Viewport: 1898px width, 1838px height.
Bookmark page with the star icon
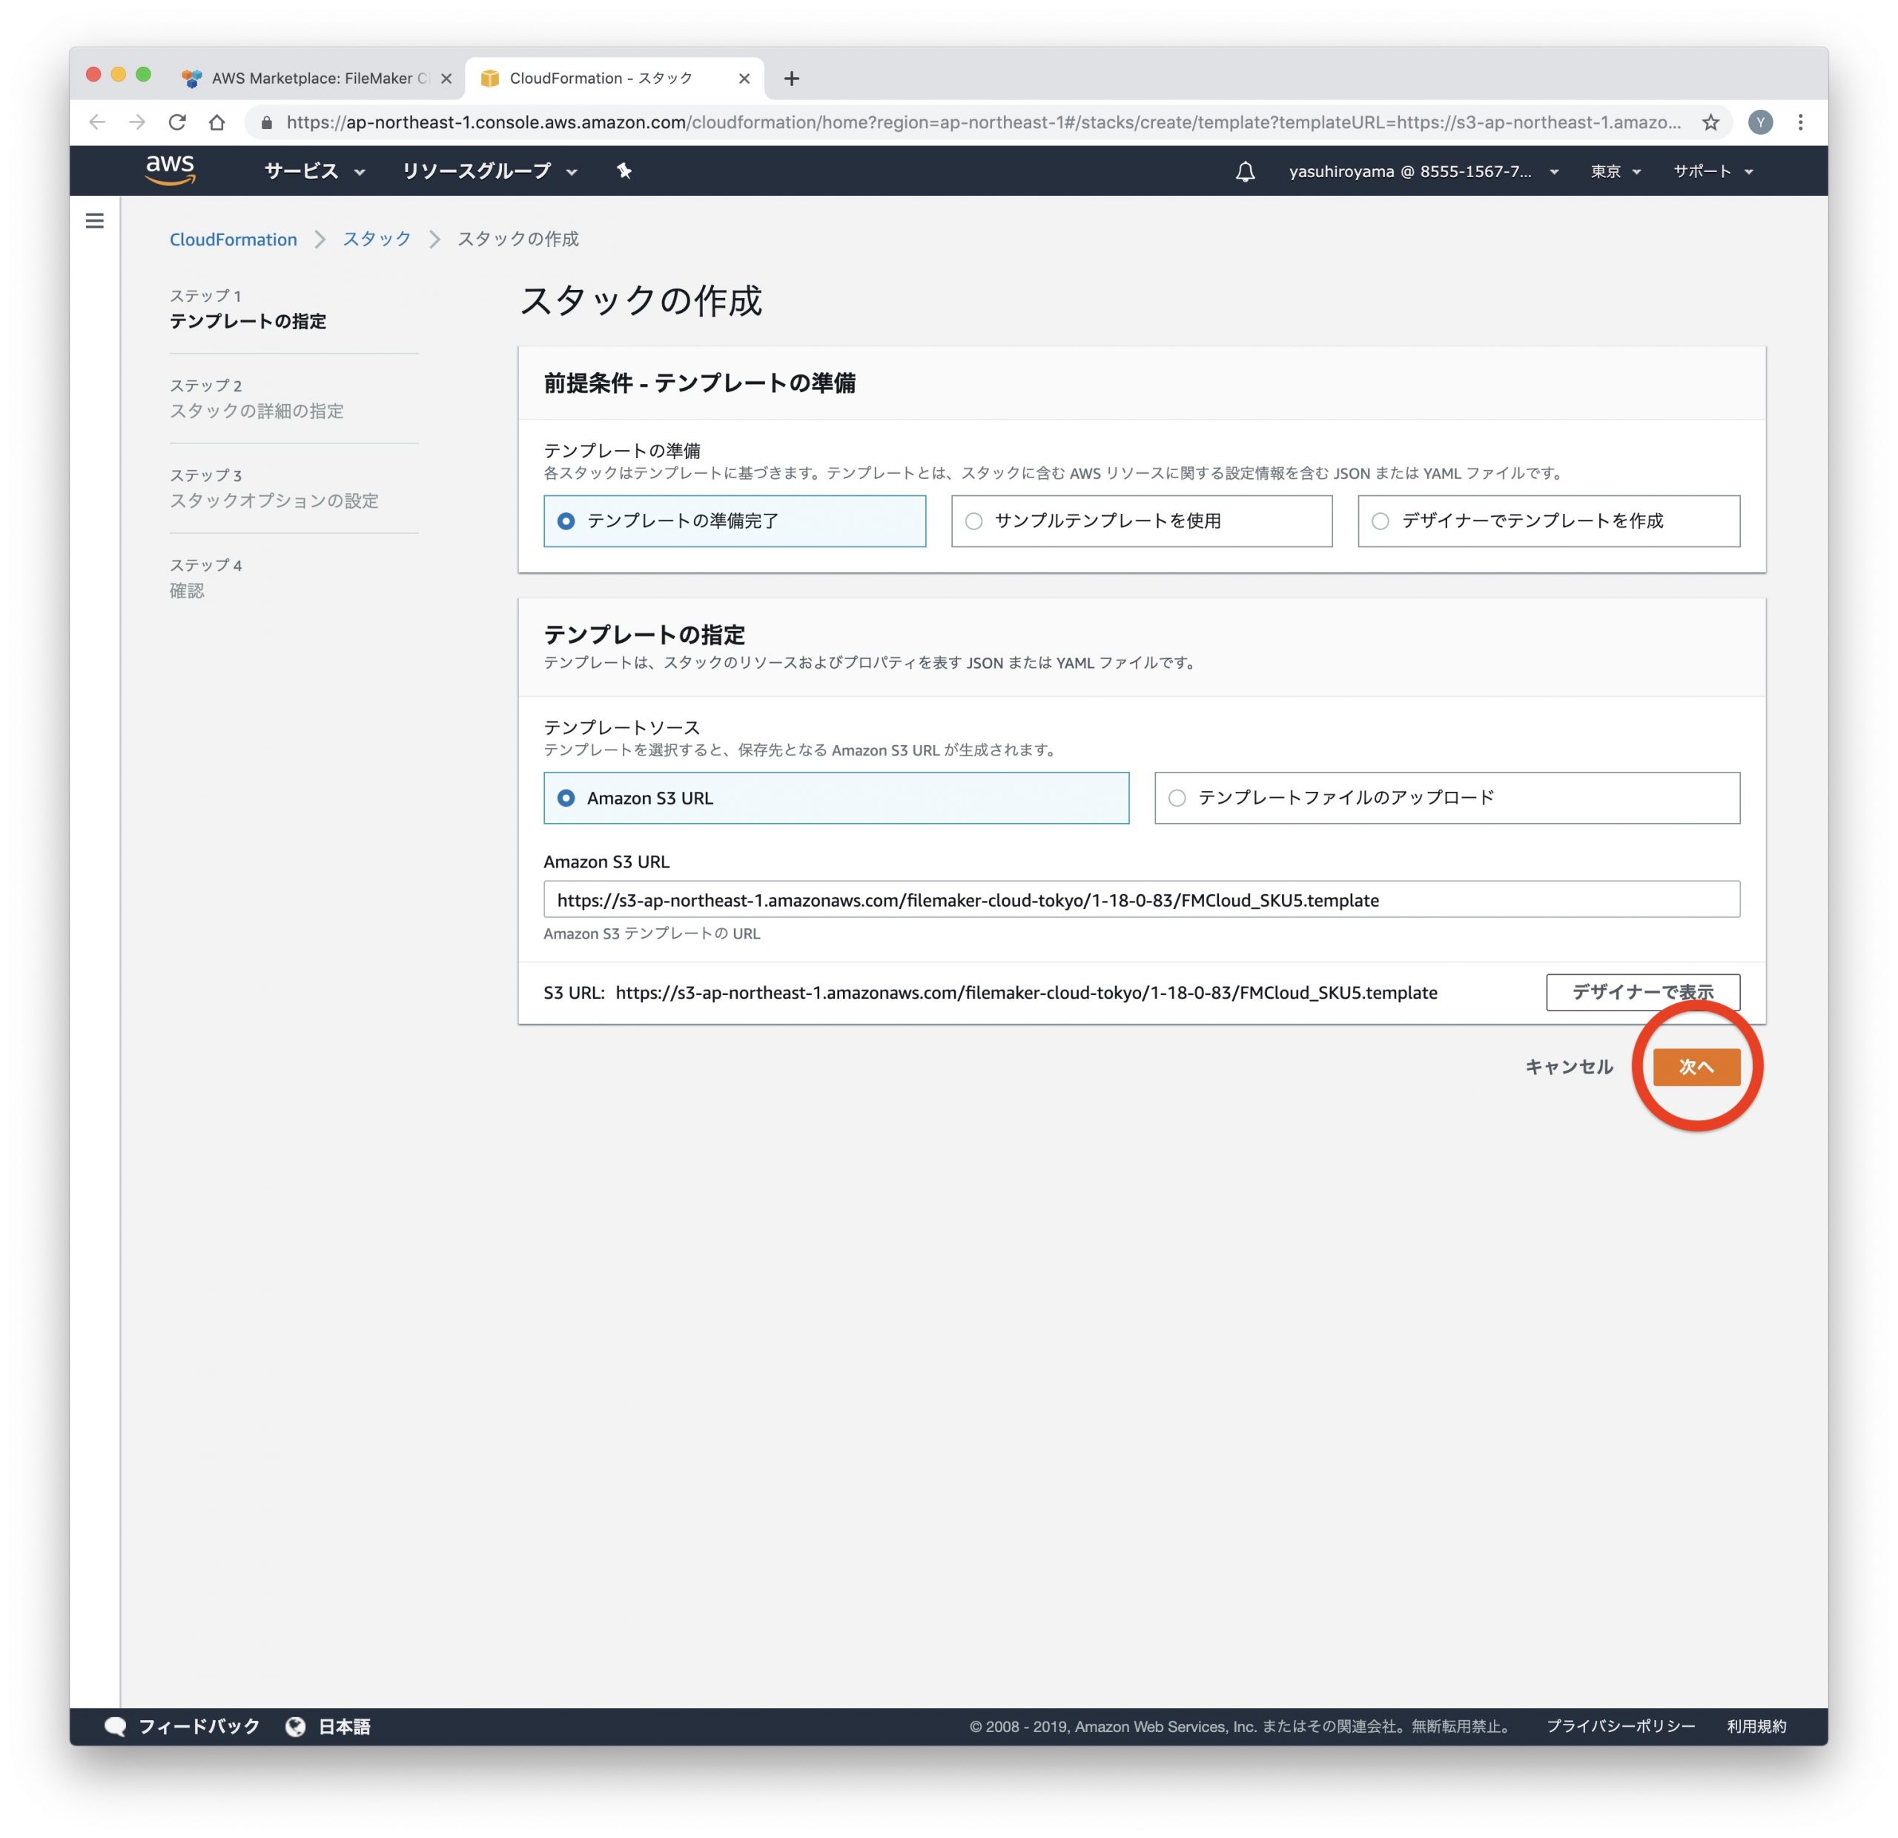click(x=1711, y=122)
